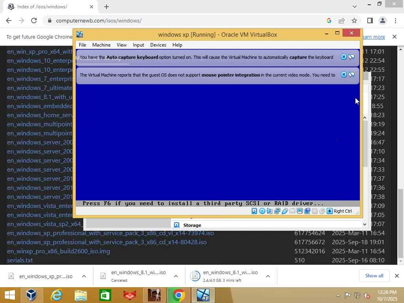Click scroll-up arrow in VirtualBox Manager pane
This screenshot has width=404, height=303.
(x=365, y=118)
